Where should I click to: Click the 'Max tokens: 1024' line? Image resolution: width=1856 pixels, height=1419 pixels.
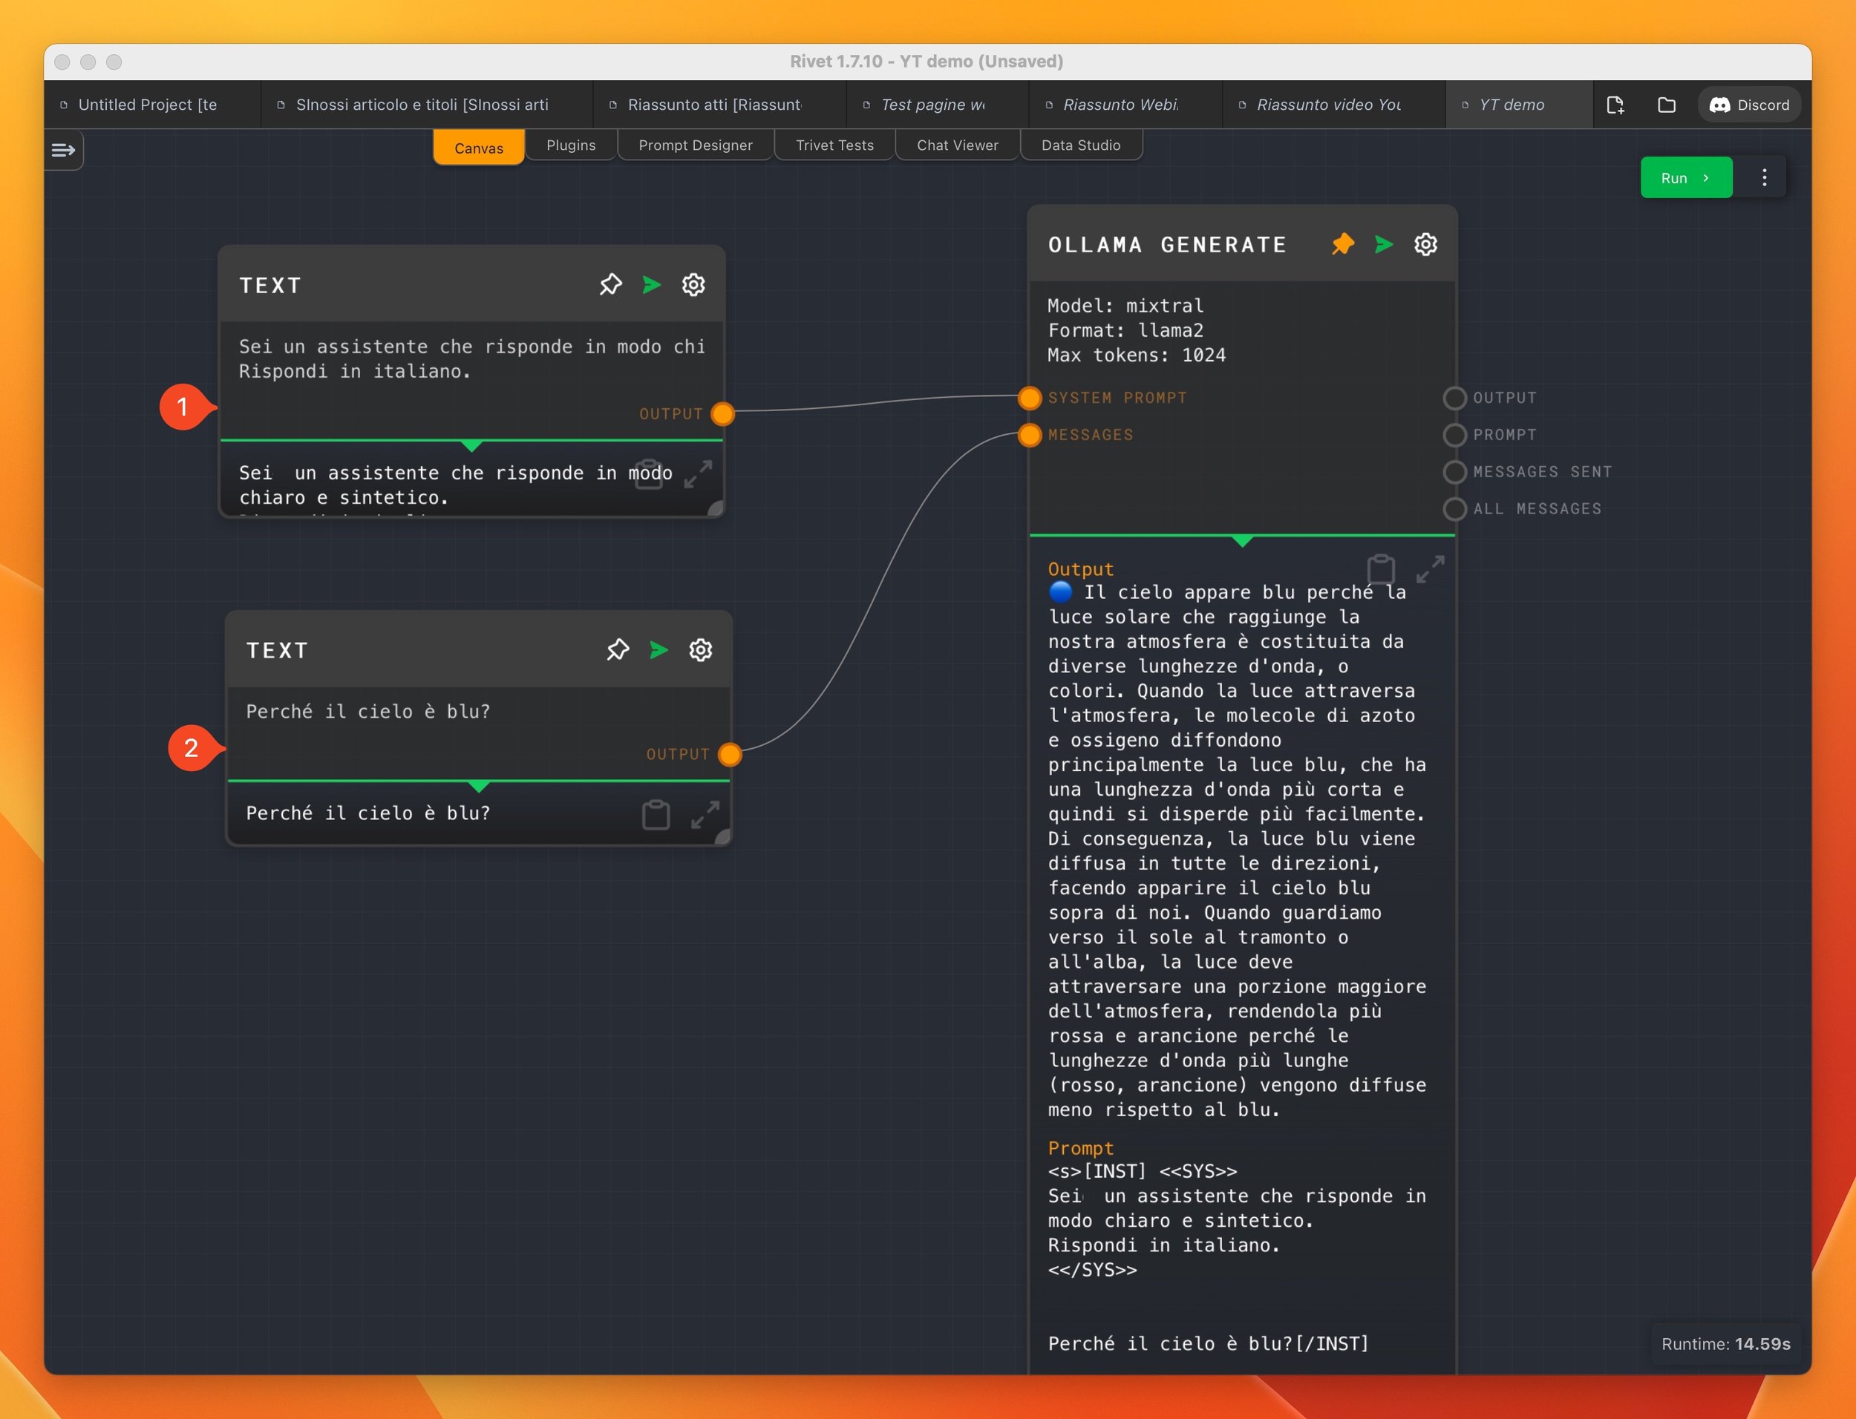(1137, 355)
